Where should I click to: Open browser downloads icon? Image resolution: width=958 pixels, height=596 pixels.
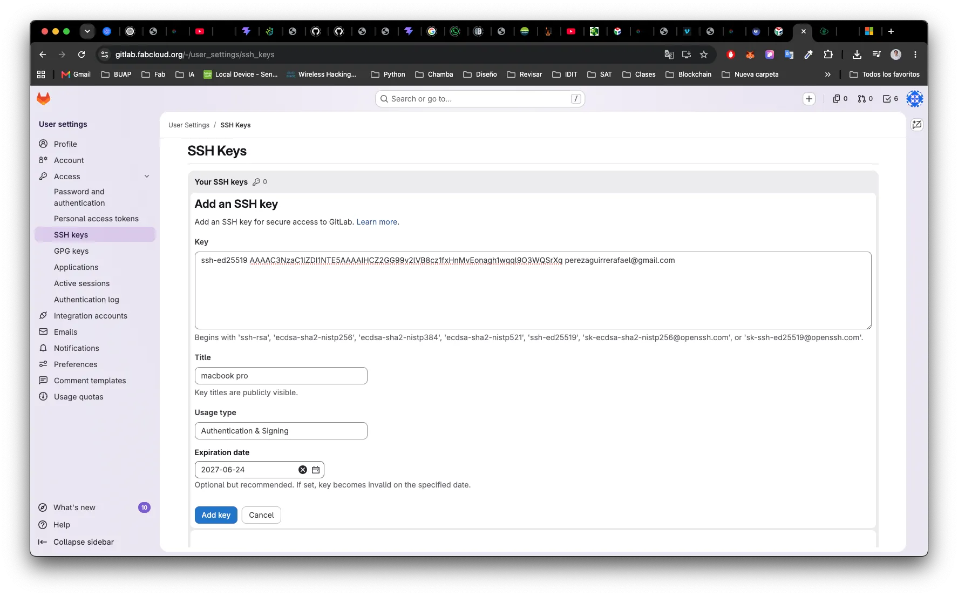pyautogui.click(x=857, y=55)
